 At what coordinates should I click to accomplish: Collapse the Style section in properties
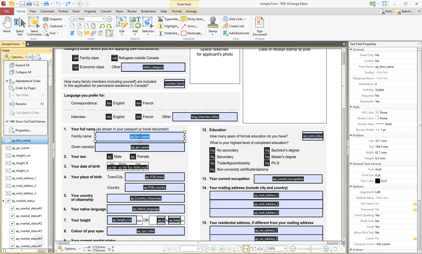(351, 107)
